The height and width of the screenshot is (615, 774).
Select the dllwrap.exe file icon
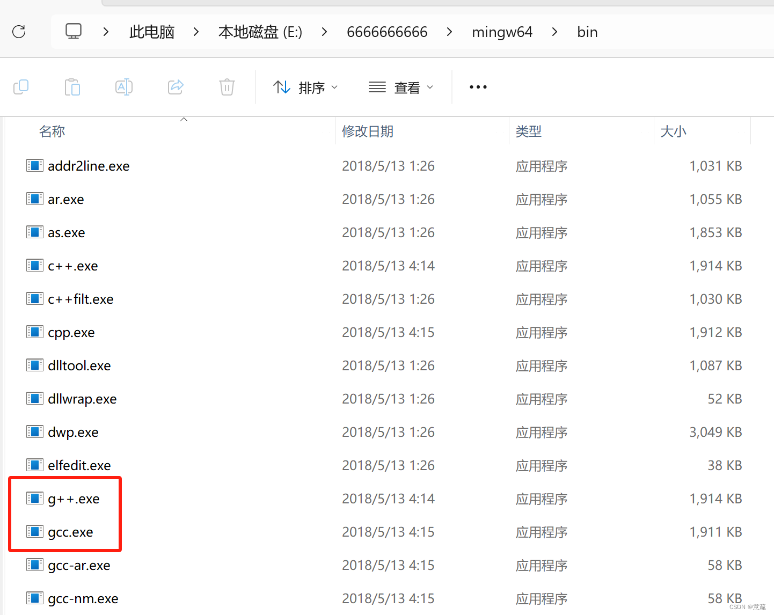coord(35,398)
